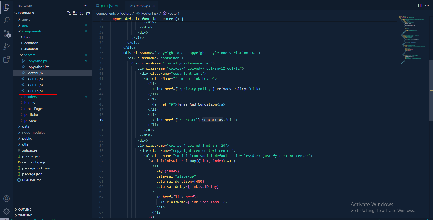Collapse all folders in explorer

88,13
